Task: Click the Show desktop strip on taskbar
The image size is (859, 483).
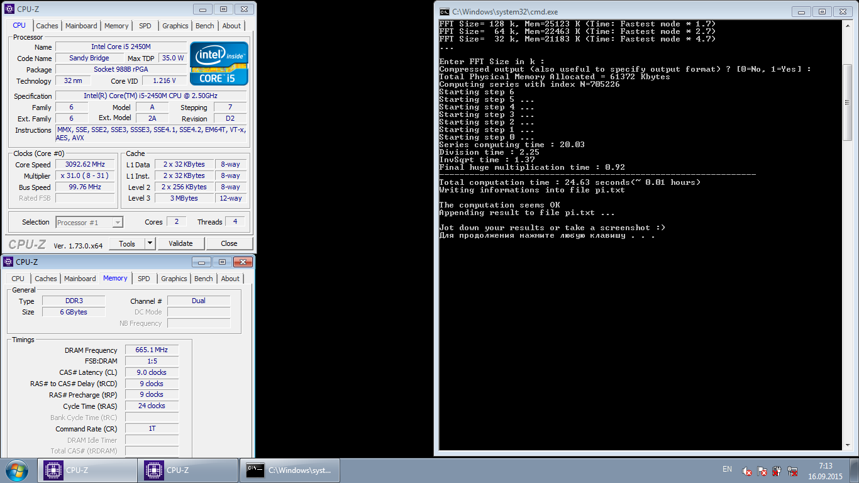Action: pyautogui.click(x=855, y=470)
